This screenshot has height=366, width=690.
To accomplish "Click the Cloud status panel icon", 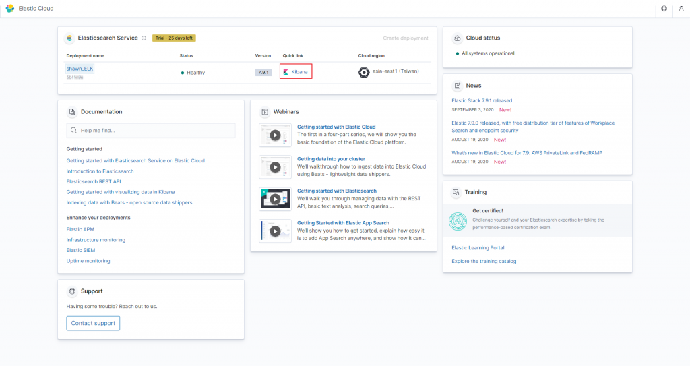I will click(x=458, y=38).
